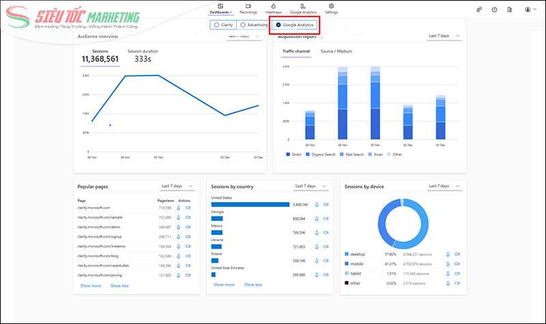The height and width of the screenshot is (324, 546).
Task: Select the Sessions metric tab
Action: tap(100, 56)
